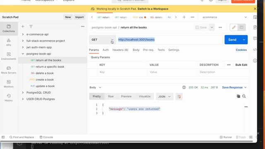Switch to the Pre-req. tab
The height and width of the screenshot is (149, 265).
148,50
